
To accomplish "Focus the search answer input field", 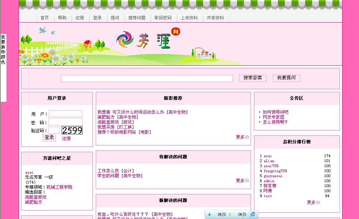I will point(147,78).
